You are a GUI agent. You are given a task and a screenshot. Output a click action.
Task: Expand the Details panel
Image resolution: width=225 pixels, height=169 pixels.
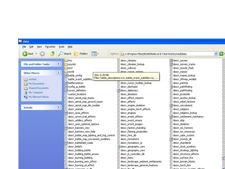click(58, 107)
